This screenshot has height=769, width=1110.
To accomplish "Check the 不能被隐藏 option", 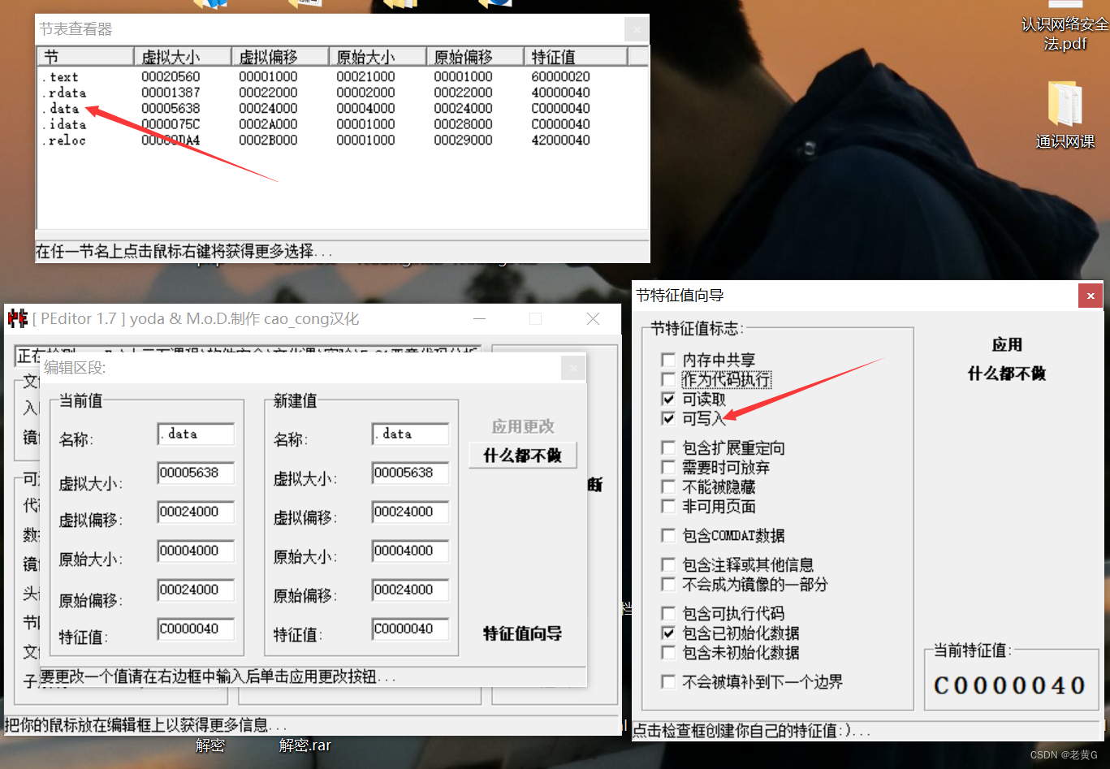I will coord(668,486).
